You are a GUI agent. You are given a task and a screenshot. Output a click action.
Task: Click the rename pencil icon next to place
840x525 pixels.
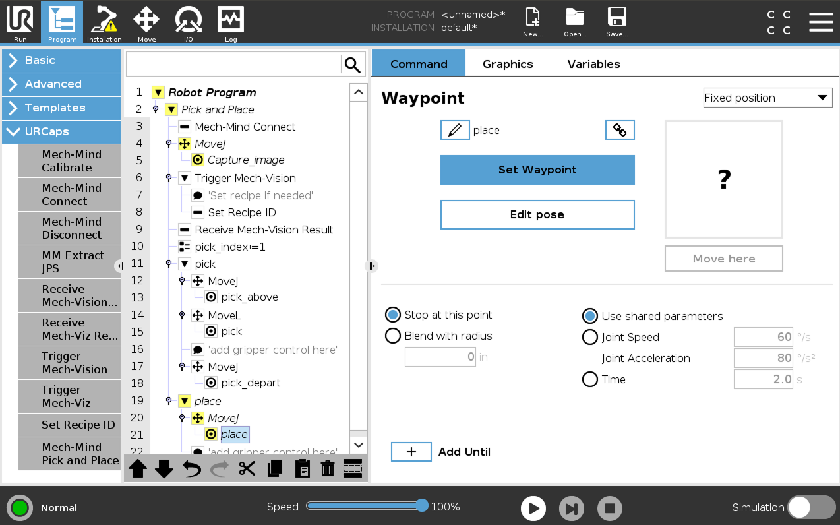coord(454,130)
